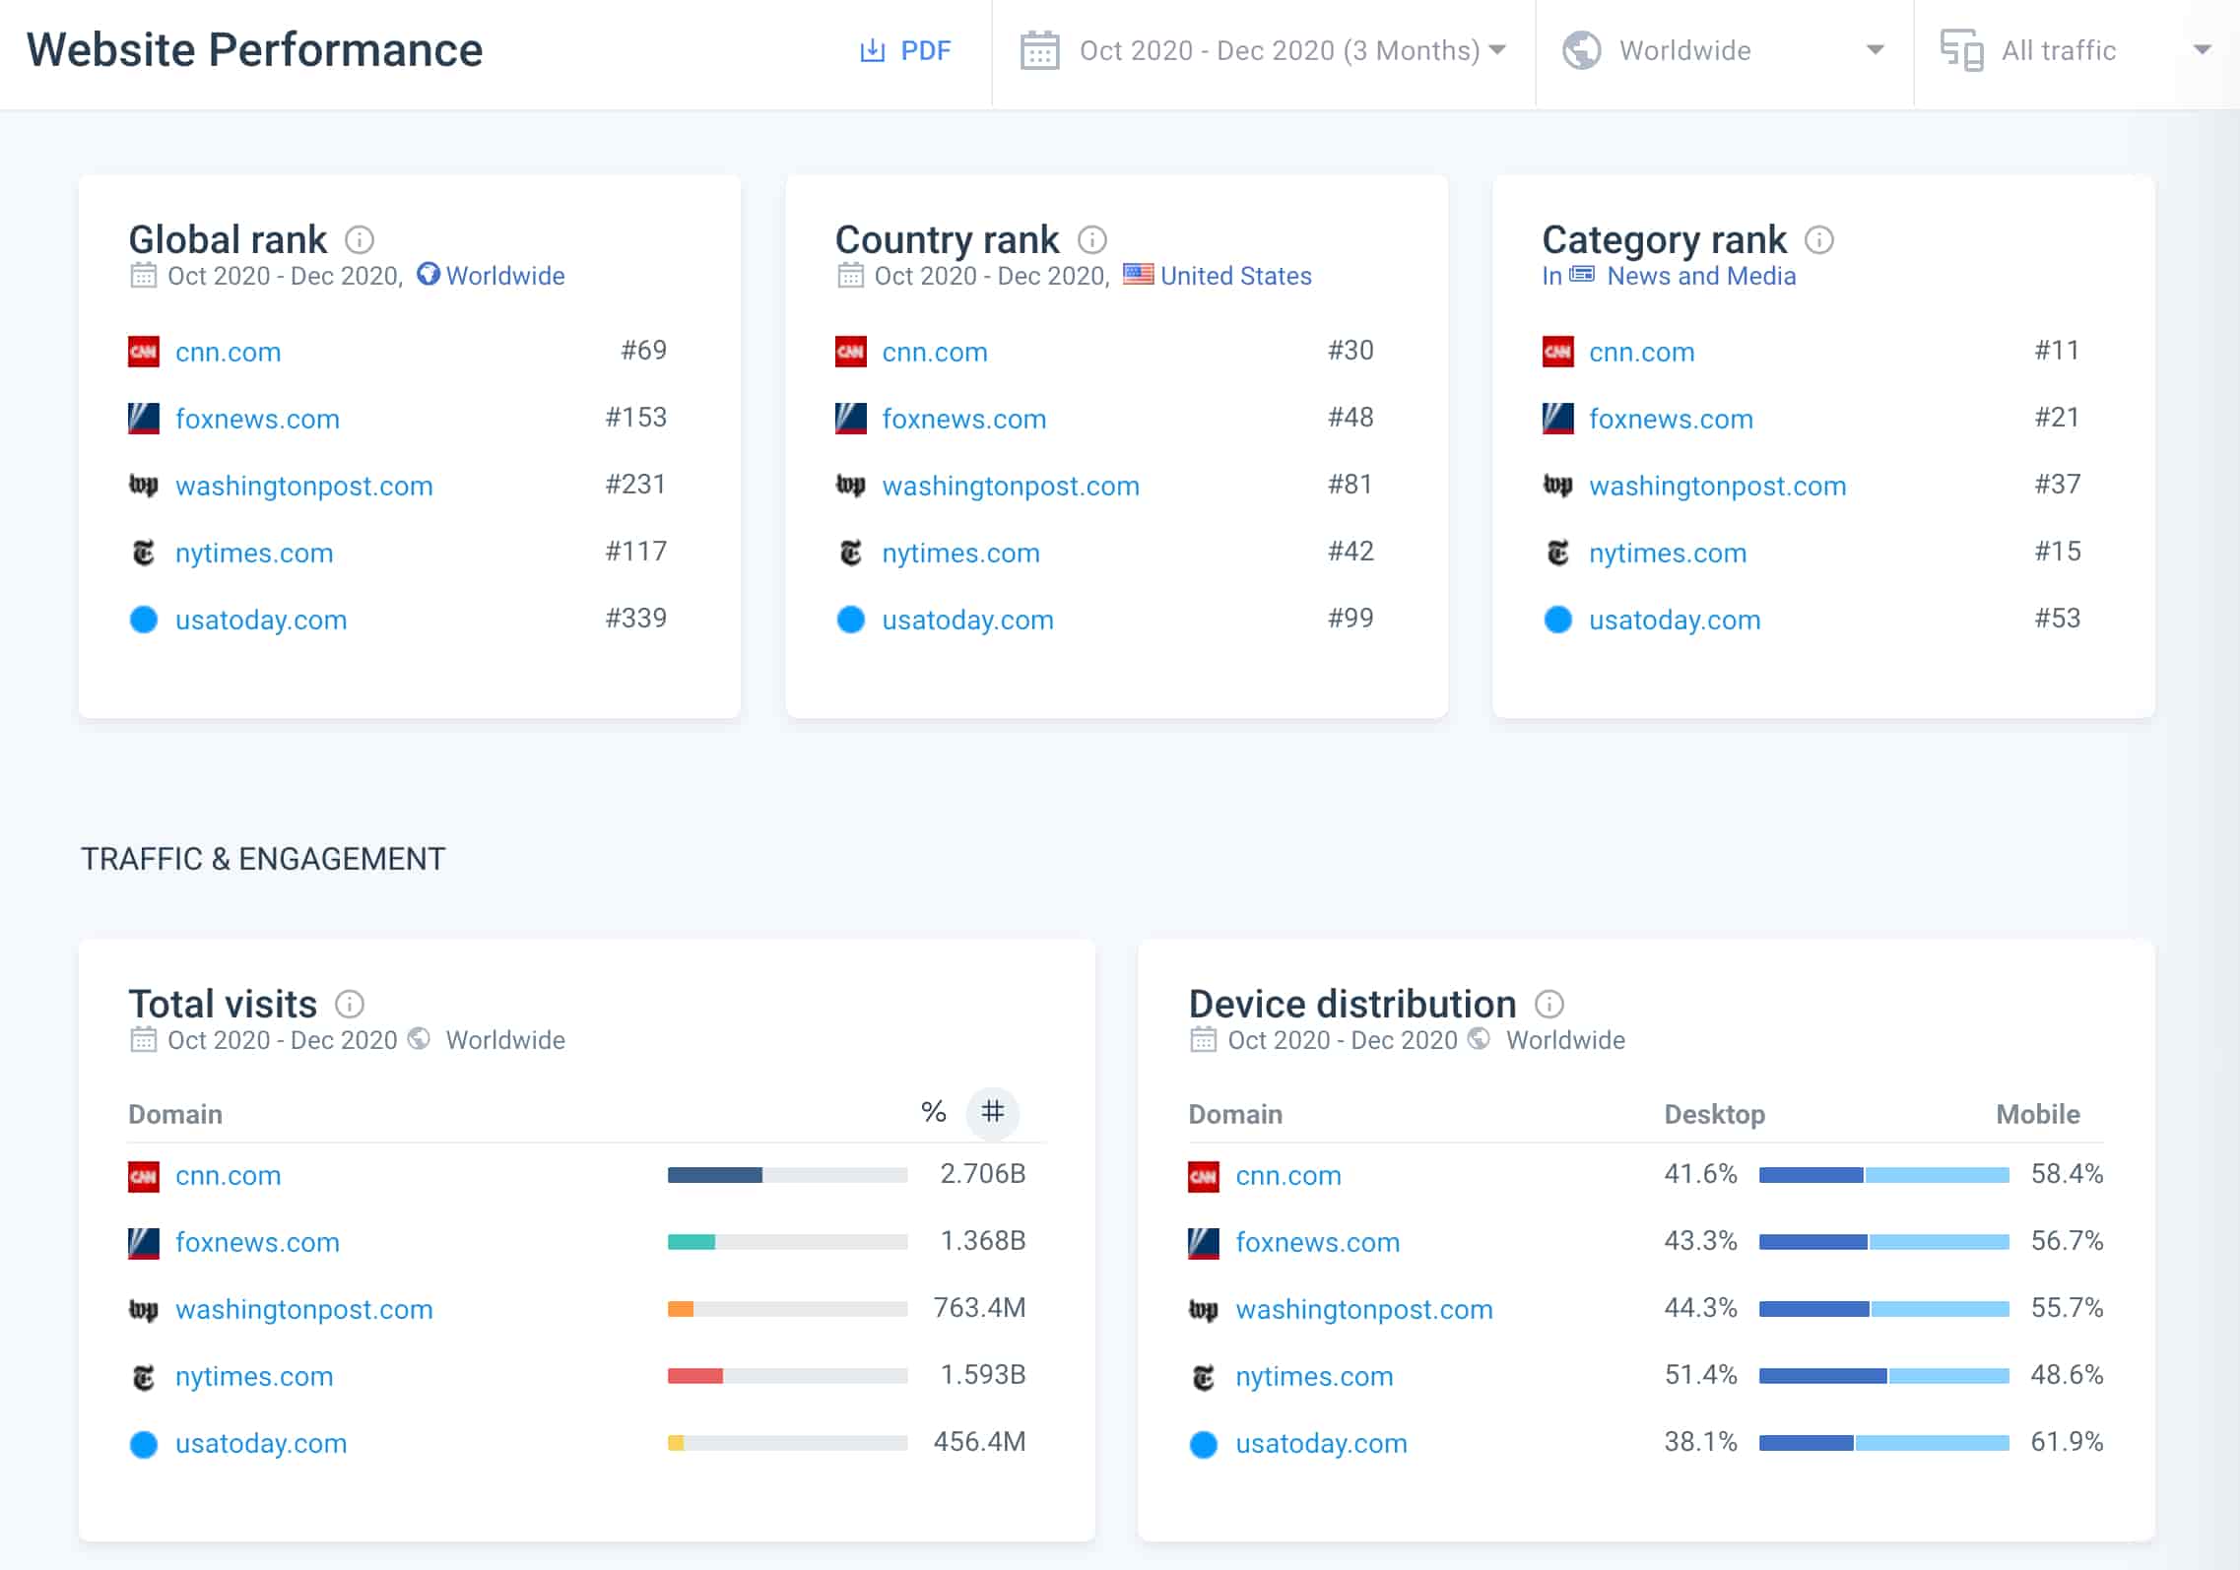The height and width of the screenshot is (1570, 2240).
Task: Show Category rank info tooltip icon
Action: [1818, 239]
